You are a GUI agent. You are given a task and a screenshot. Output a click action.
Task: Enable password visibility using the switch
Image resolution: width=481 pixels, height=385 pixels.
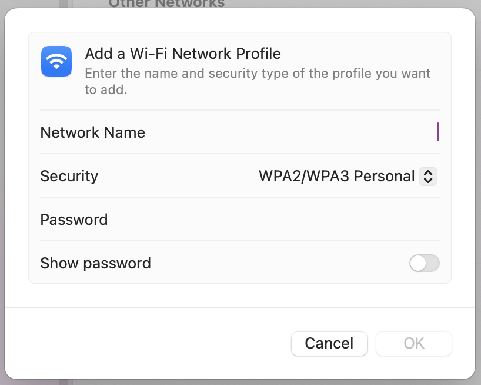click(x=424, y=263)
